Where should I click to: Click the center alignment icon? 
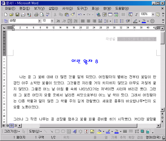pos(89,21)
